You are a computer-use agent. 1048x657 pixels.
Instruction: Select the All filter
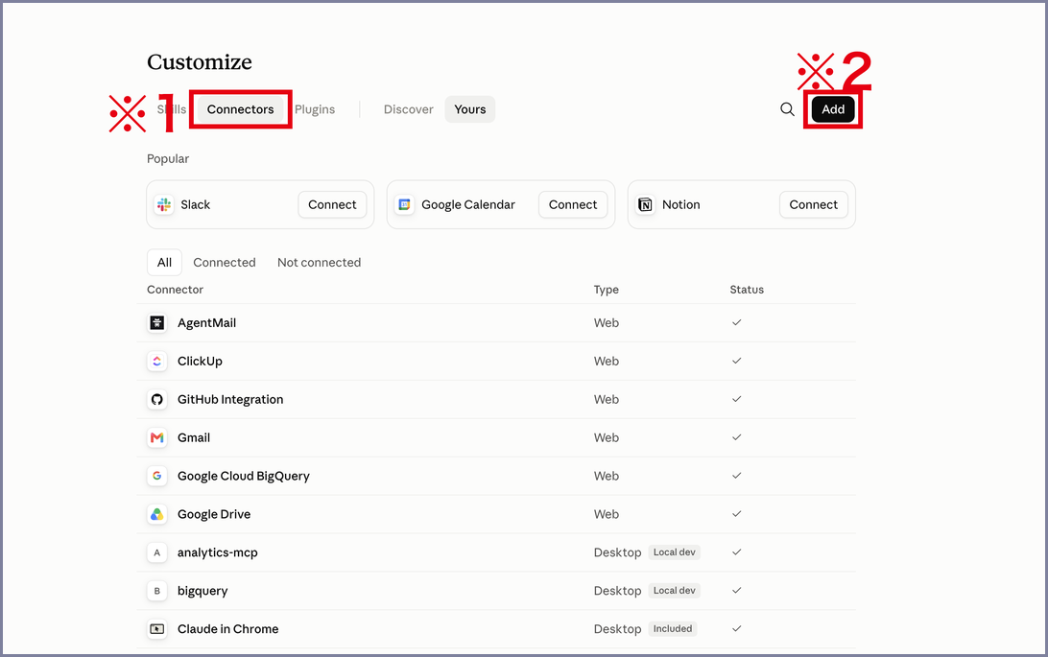pyautogui.click(x=164, y=263)
